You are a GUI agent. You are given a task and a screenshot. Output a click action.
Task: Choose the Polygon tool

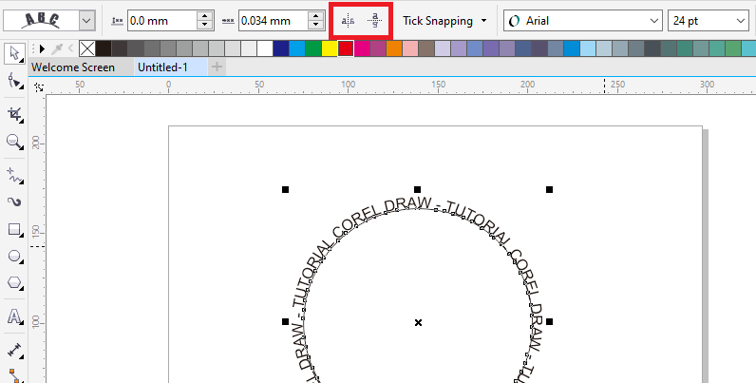15,282
